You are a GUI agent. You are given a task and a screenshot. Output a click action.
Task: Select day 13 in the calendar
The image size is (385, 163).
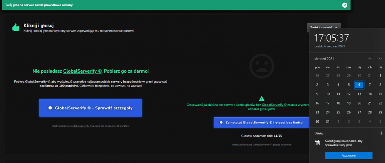tap(359, 94)
